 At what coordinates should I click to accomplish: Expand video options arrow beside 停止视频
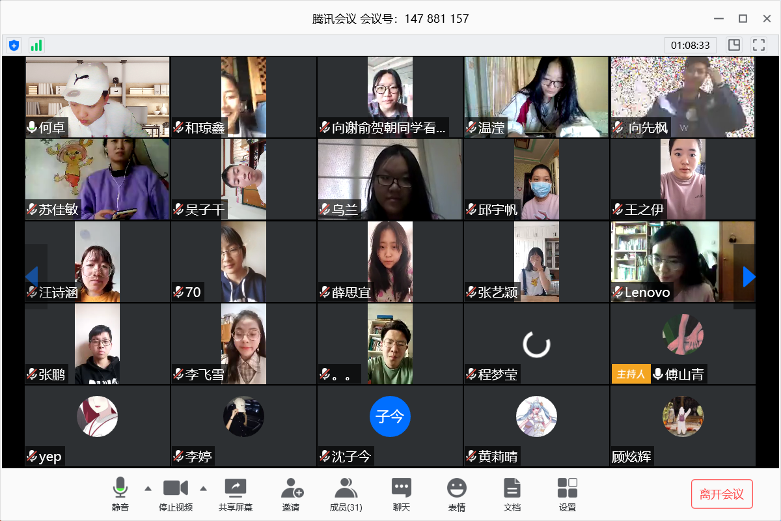(203, 488)
